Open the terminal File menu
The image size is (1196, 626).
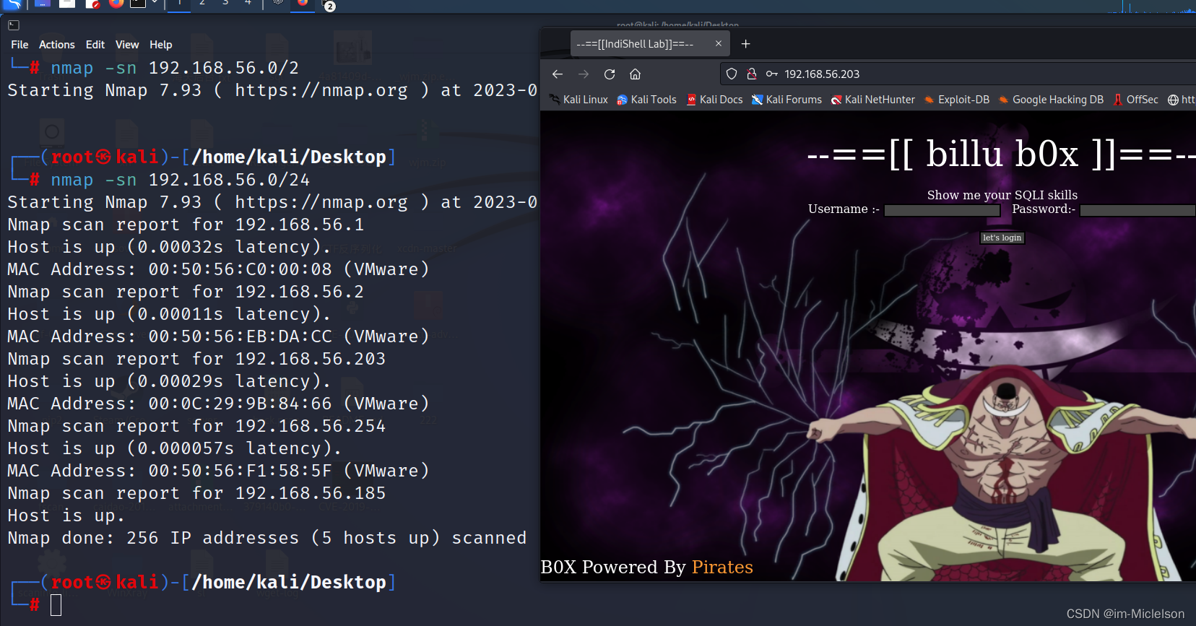tap(19, 45)
